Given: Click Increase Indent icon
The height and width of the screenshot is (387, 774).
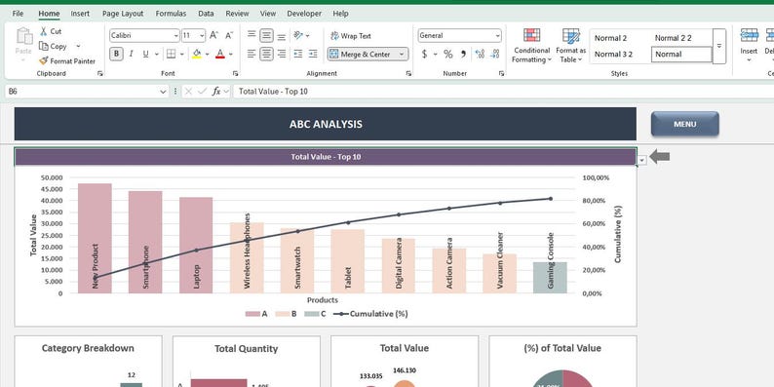Looking at the screenshot, I should click(313, 54).
